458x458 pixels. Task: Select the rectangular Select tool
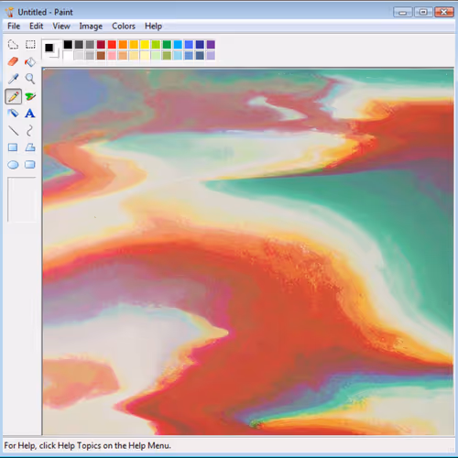30,45
